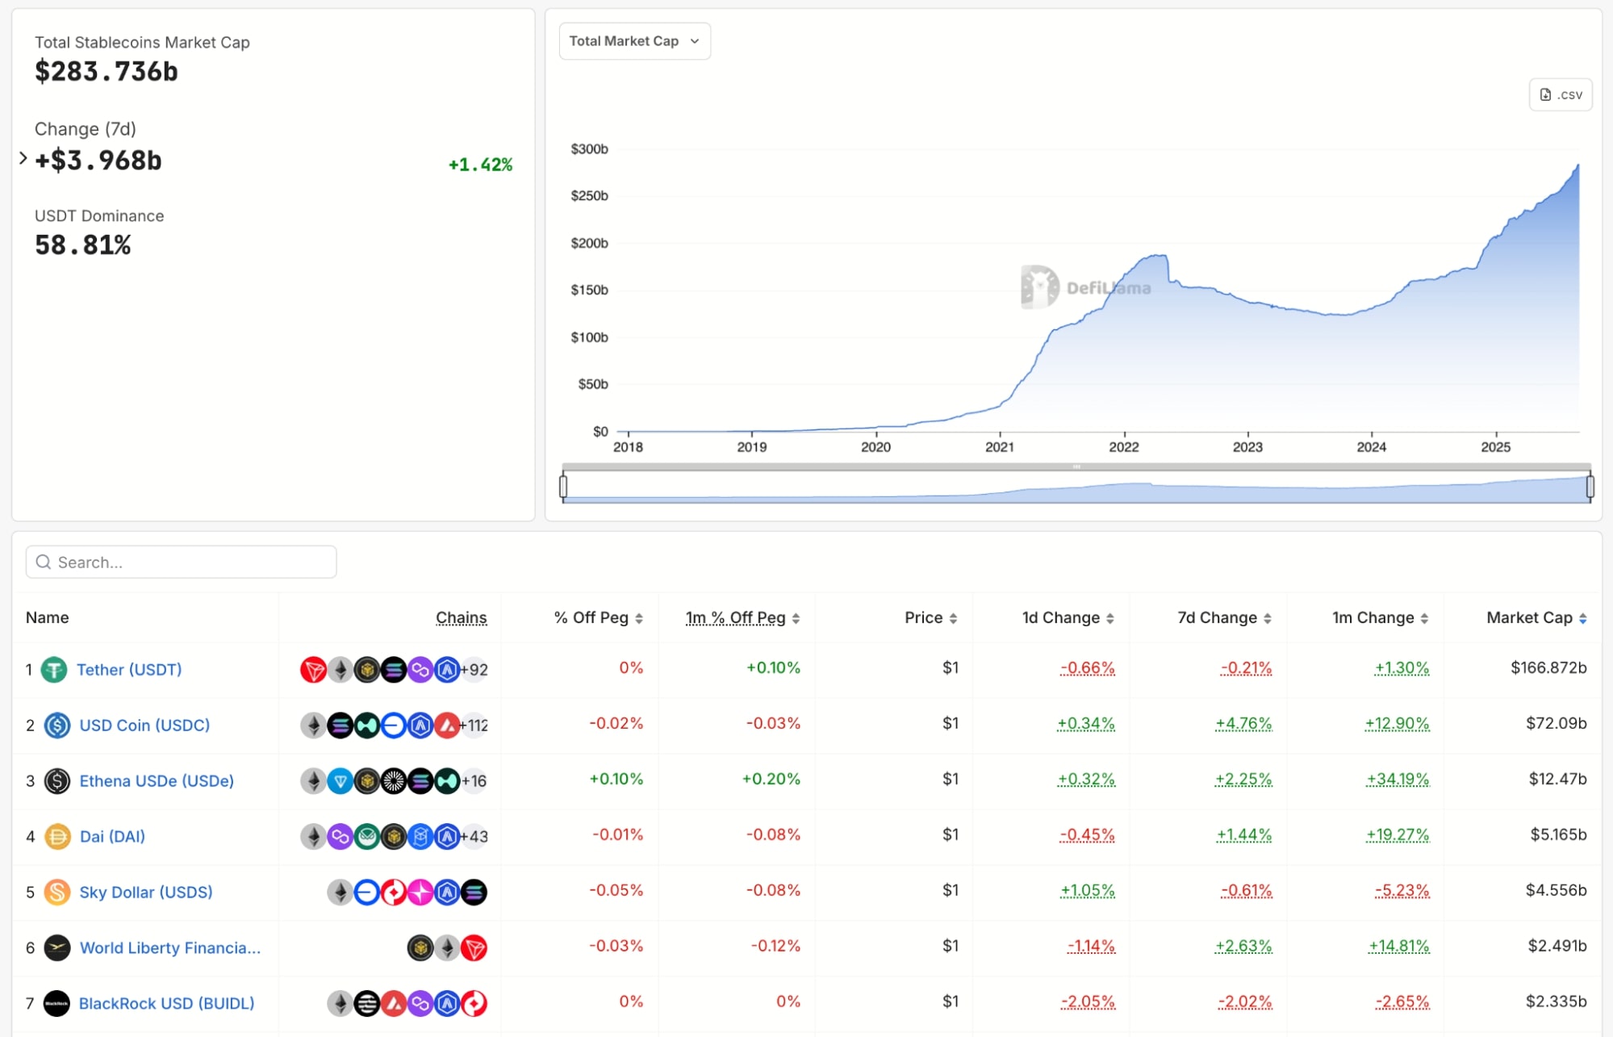1613x1037 pixels.
Task: Expand the Change (7d) details chevron
Action: point(23,158)
